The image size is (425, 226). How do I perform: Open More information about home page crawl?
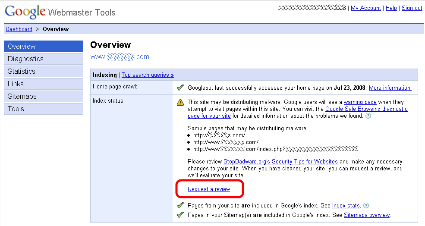click(390, 88)
